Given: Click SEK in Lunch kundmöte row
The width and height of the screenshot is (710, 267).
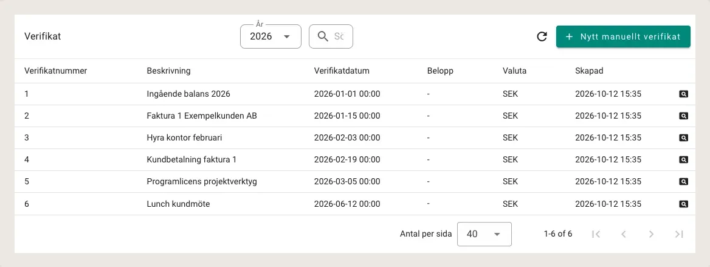Looking at the screenshot, I should coord(511,204).
